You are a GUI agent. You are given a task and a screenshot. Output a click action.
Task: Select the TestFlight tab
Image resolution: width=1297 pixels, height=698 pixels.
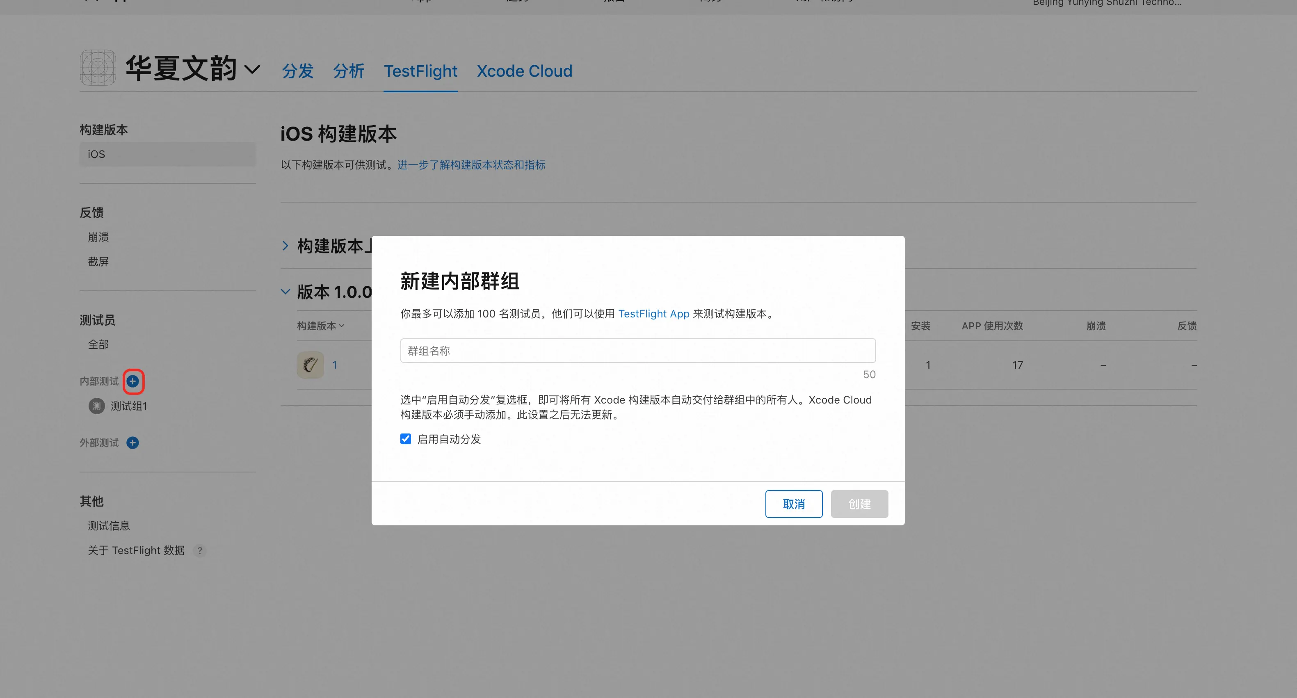click(420, 71)
